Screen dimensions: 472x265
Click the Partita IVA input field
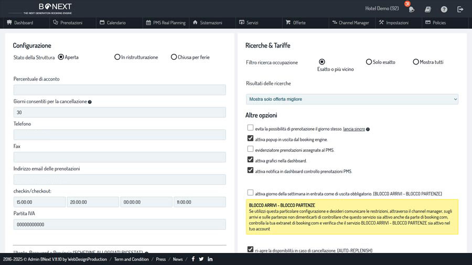[x=120, y=224]
